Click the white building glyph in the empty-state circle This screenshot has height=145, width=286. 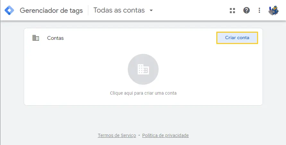pos(143,69)
